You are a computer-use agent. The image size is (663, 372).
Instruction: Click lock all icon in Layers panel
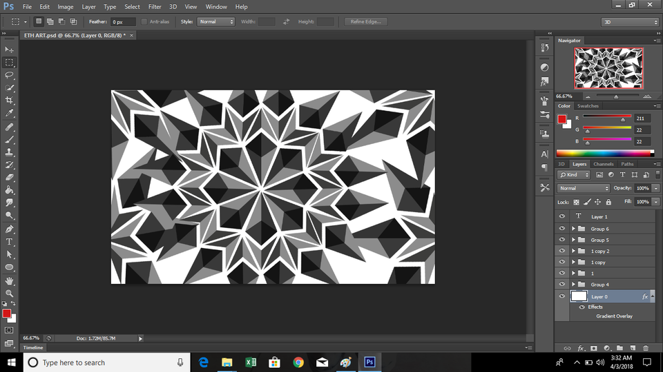(610, 202)
